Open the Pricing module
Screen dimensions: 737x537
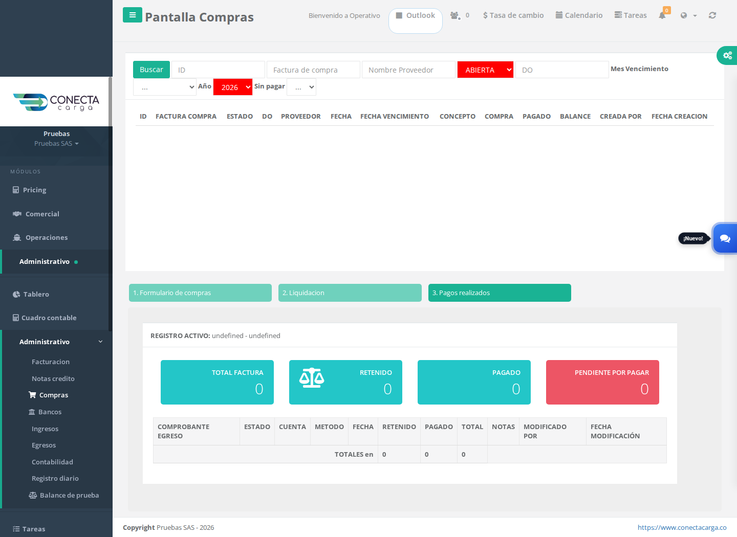click(34, 190)
